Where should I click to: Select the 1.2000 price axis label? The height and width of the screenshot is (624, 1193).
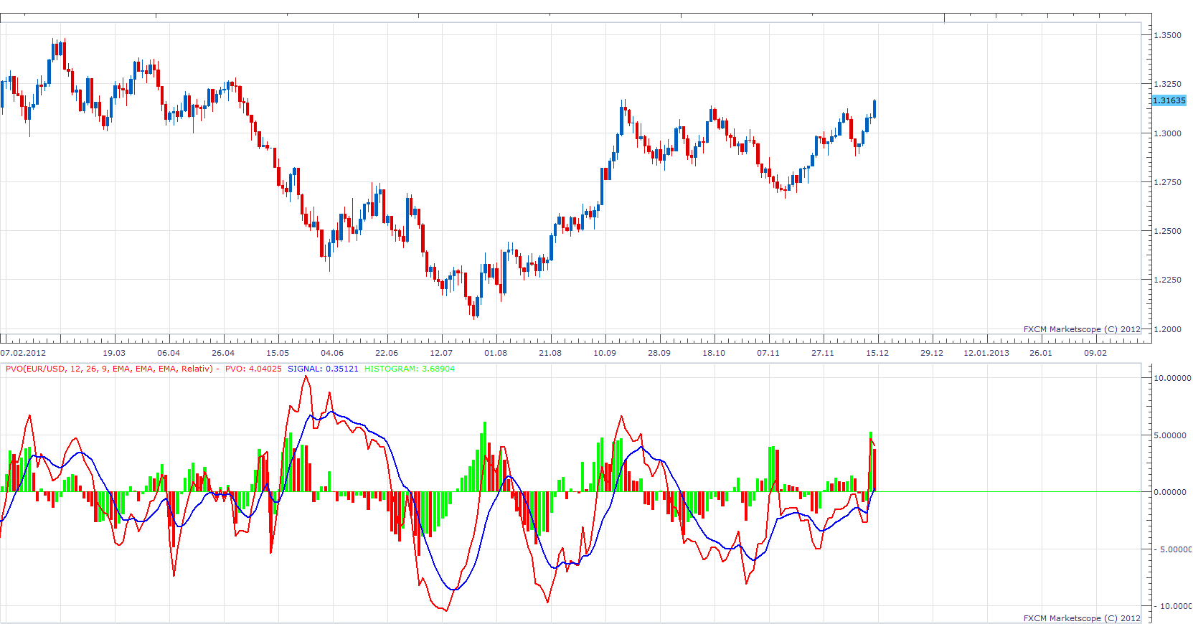pos(1167,329)
